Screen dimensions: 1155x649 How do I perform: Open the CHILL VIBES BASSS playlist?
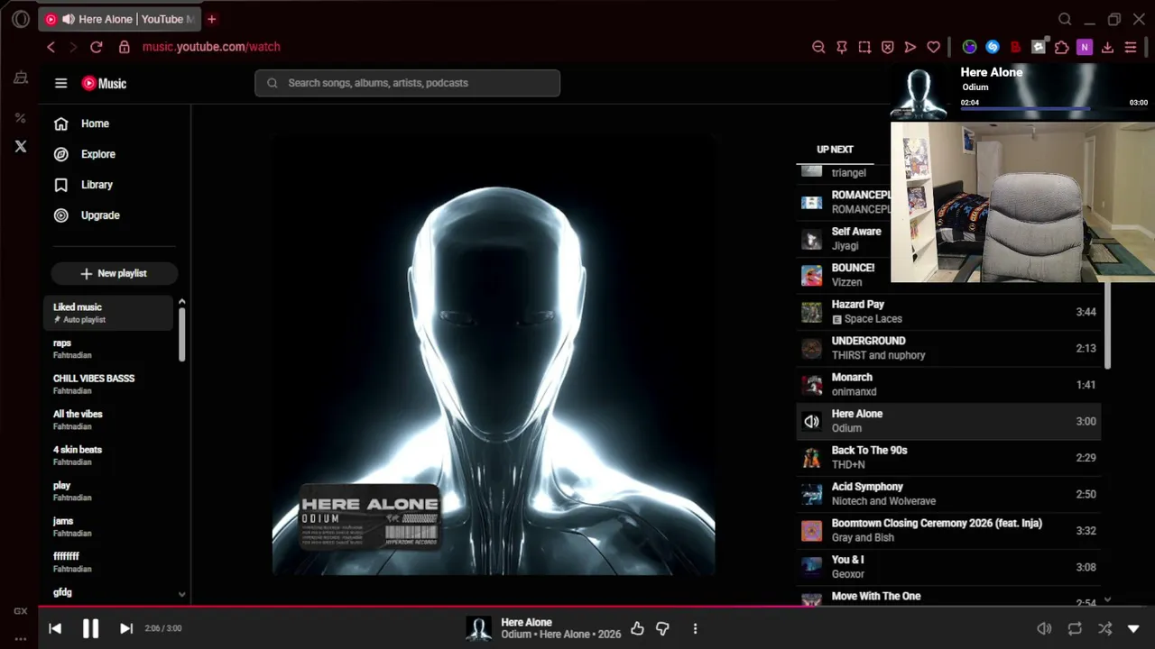(x=108, y=384)
